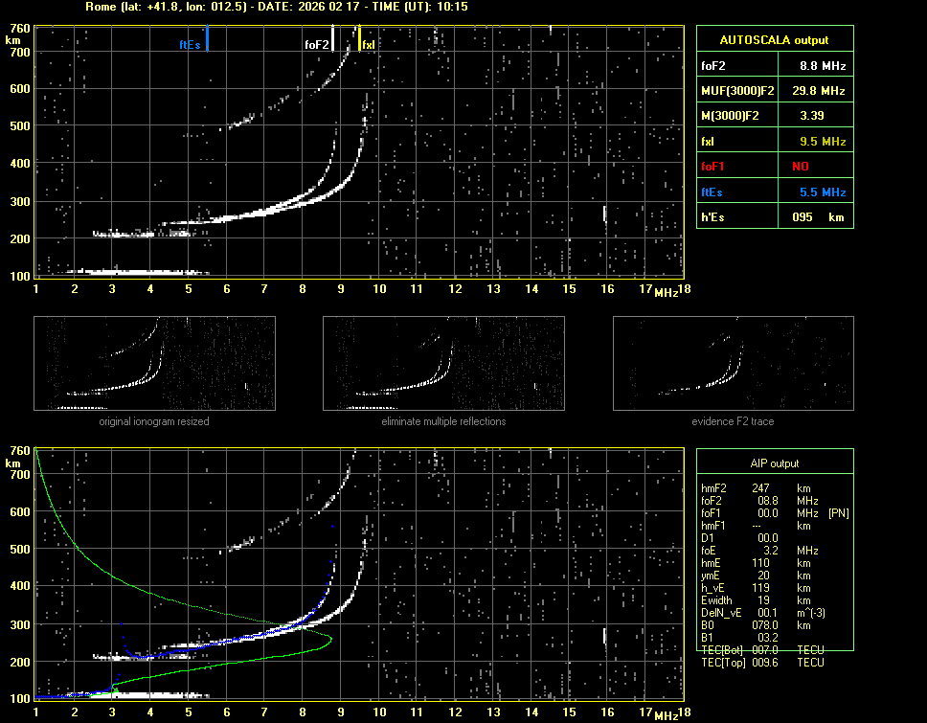Open the eliminate multiple reflections thumbnail
927x723 pixels.
pos(443,364)
